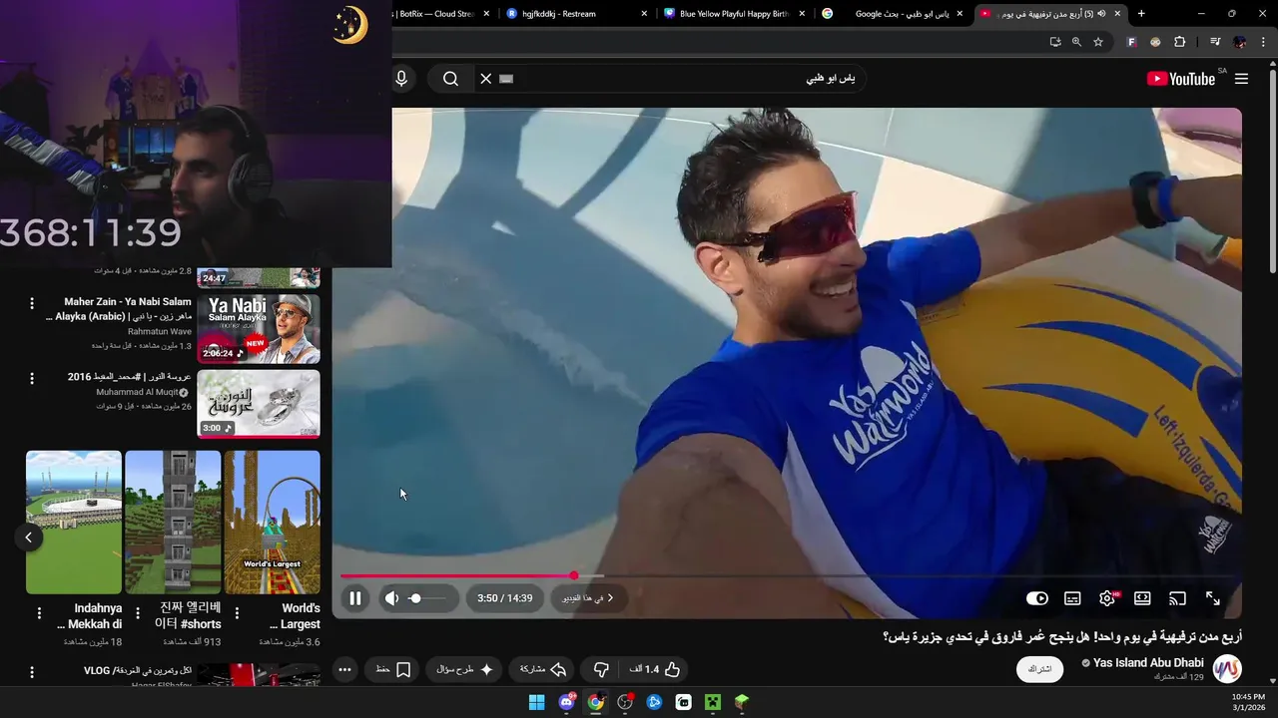This screenshot has width=1278, height=718.
Task: Open the Yas Island channel avatar
Action: click(x=1227, y=668)
